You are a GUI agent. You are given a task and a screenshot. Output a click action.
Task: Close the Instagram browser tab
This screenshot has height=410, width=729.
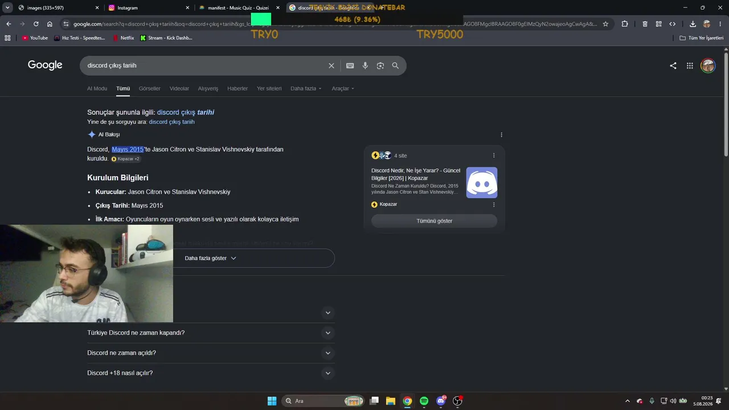[x=187, y=8]
